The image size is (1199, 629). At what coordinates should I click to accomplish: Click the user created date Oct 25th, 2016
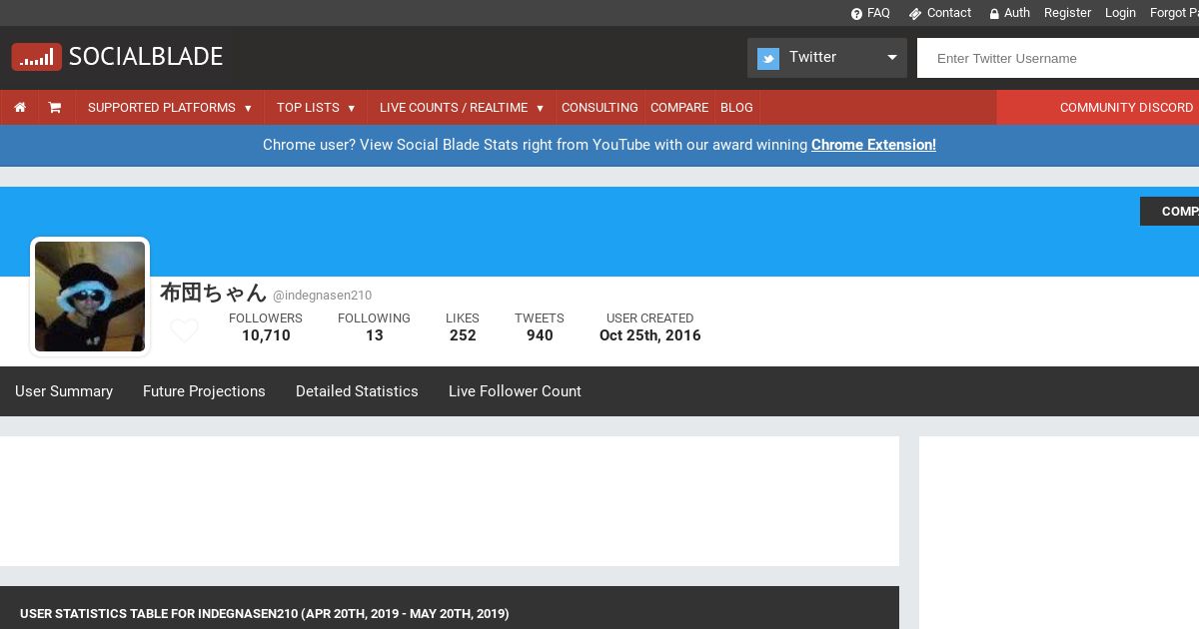tap(650, 335)
